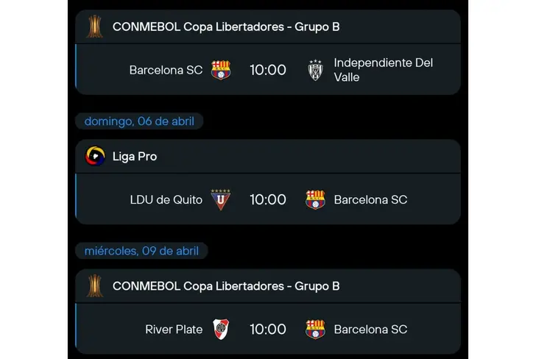
Task: Select the domingo, 06 de abril date label
Action: (x=139, y=121)
